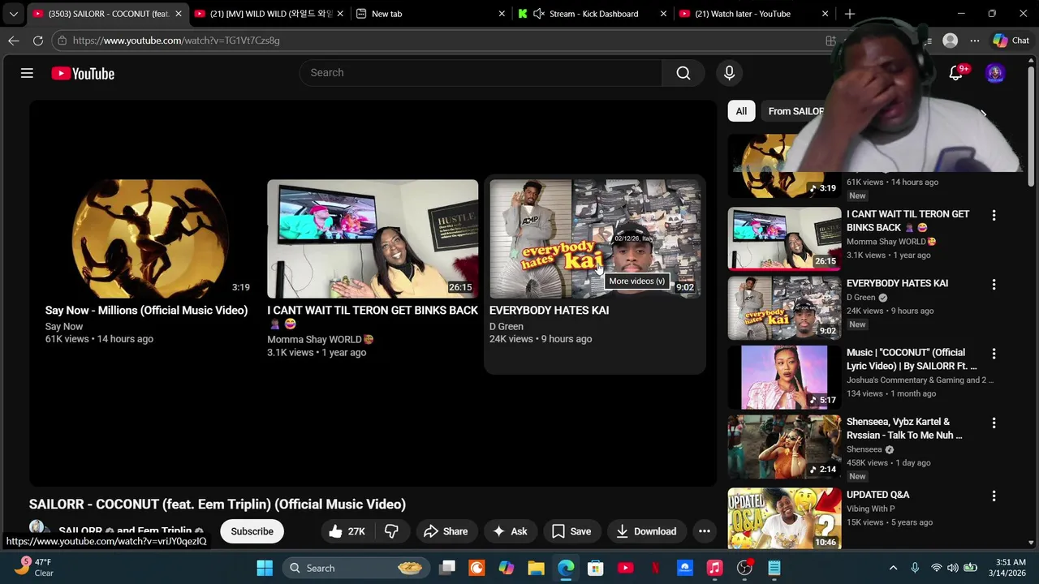Play EVERYBODY HATES KAI end-screen thumbnail
The height and width of the screenshot is (584, 1039).
595,239
